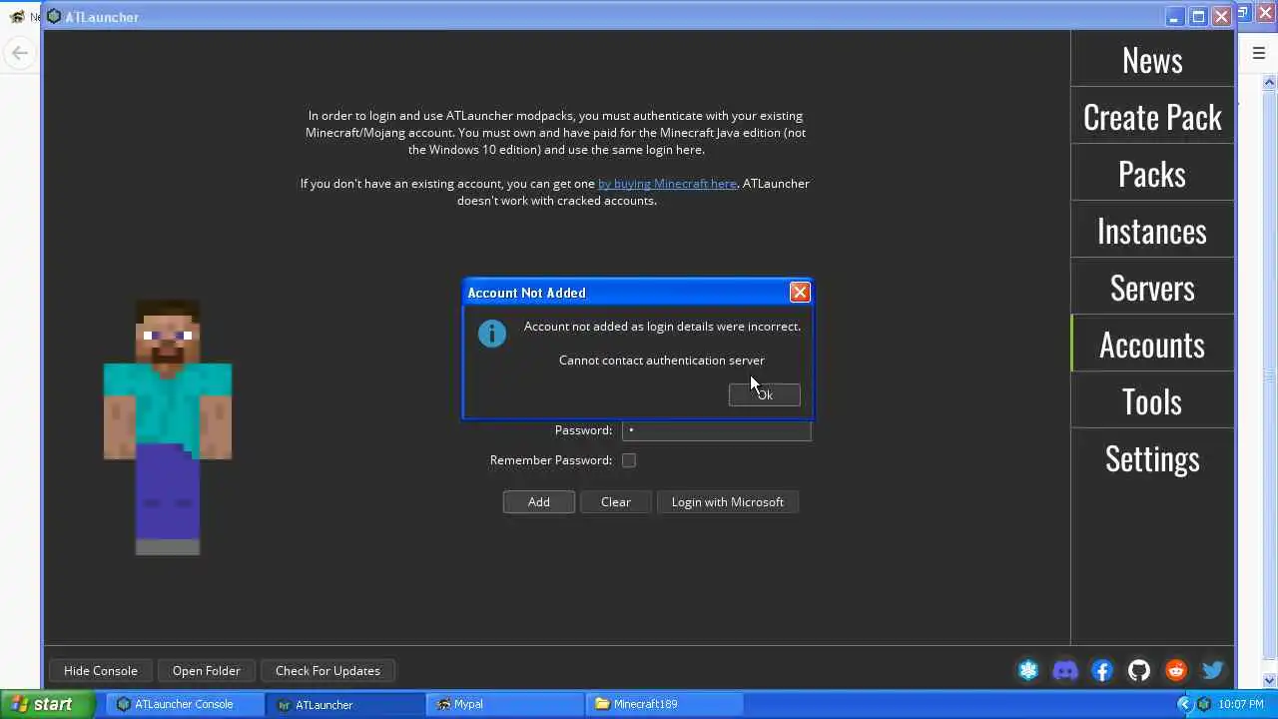Click the Steve player skin preview
1278x719 pixels.
[x=168, y=427]
